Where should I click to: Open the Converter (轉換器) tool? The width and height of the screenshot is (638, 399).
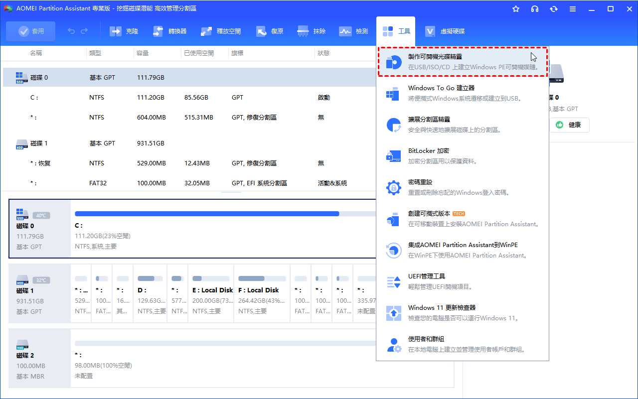point(158,31)
